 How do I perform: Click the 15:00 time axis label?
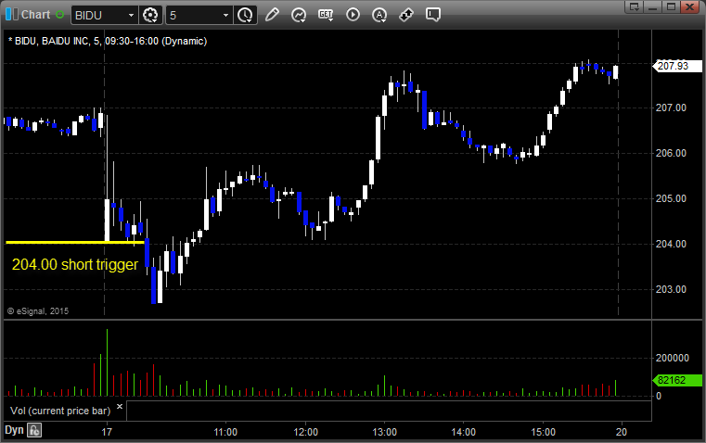[543, 432]
